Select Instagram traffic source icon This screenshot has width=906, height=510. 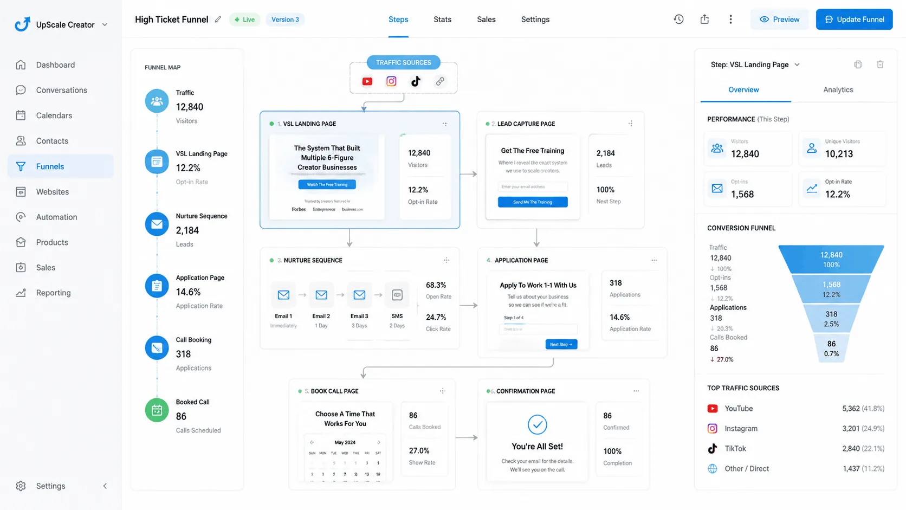[391, 81]
